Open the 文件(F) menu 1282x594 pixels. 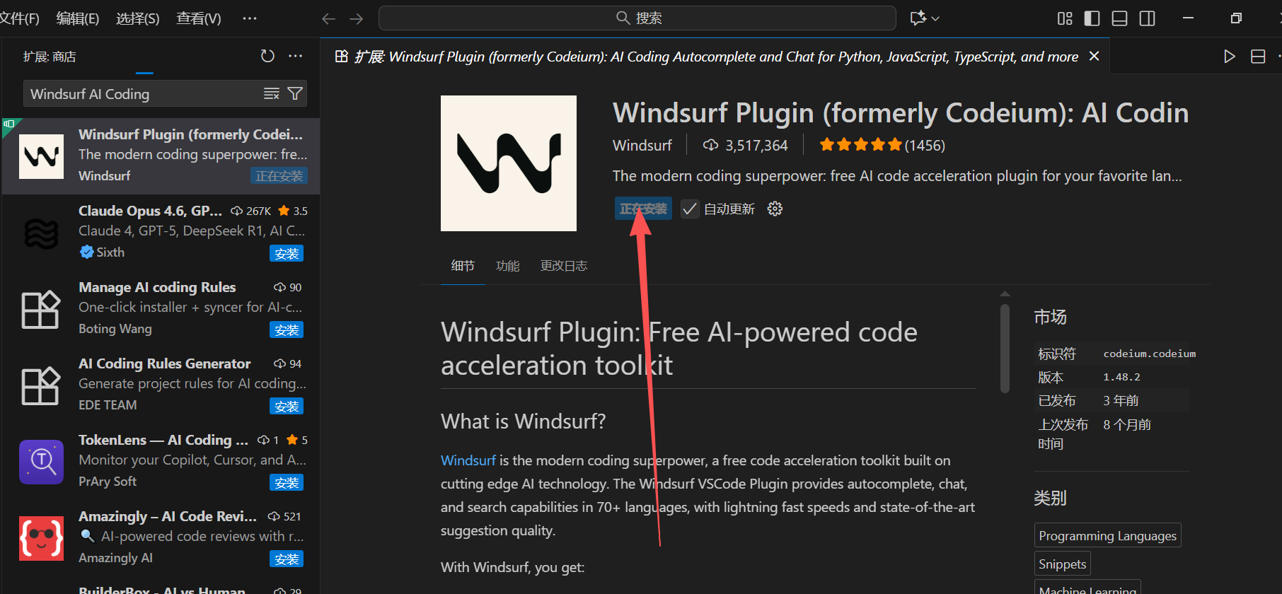[x=19, y=18]
